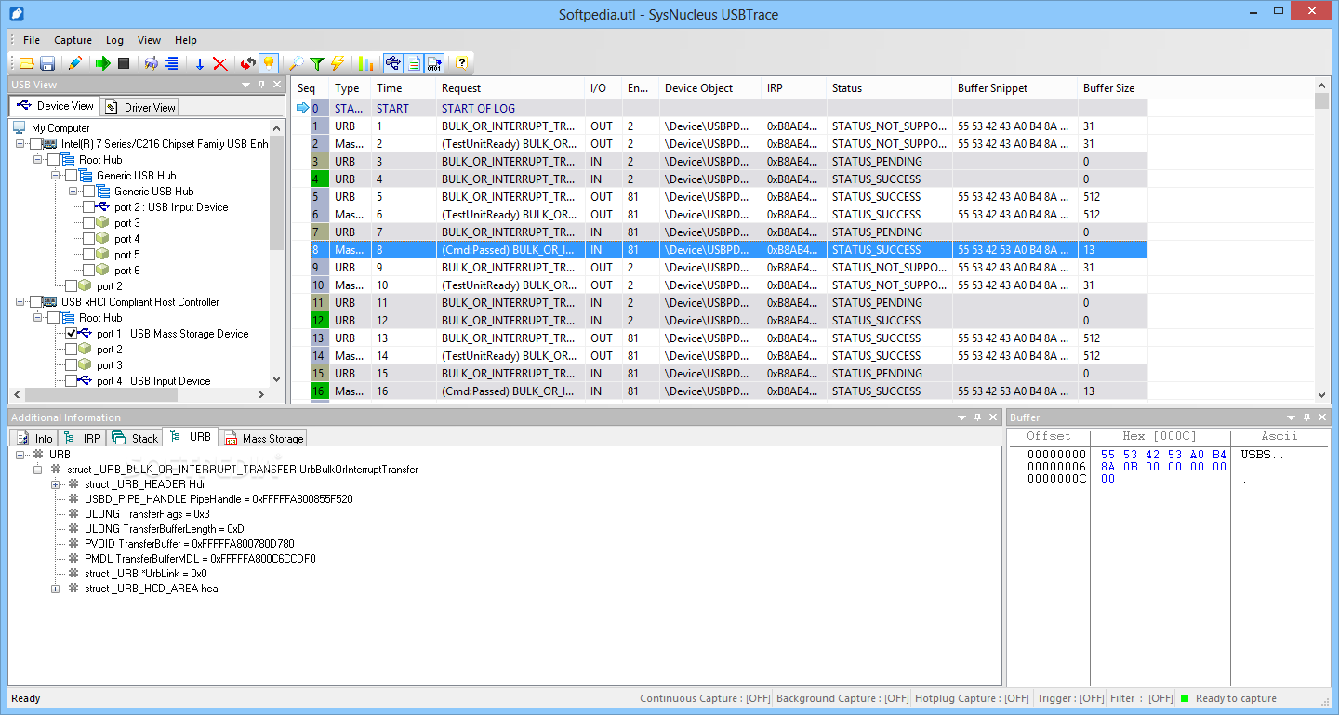Check the port 4 : USB Input Device box
Screen dimensions: 1339x715
click(71, 381)
